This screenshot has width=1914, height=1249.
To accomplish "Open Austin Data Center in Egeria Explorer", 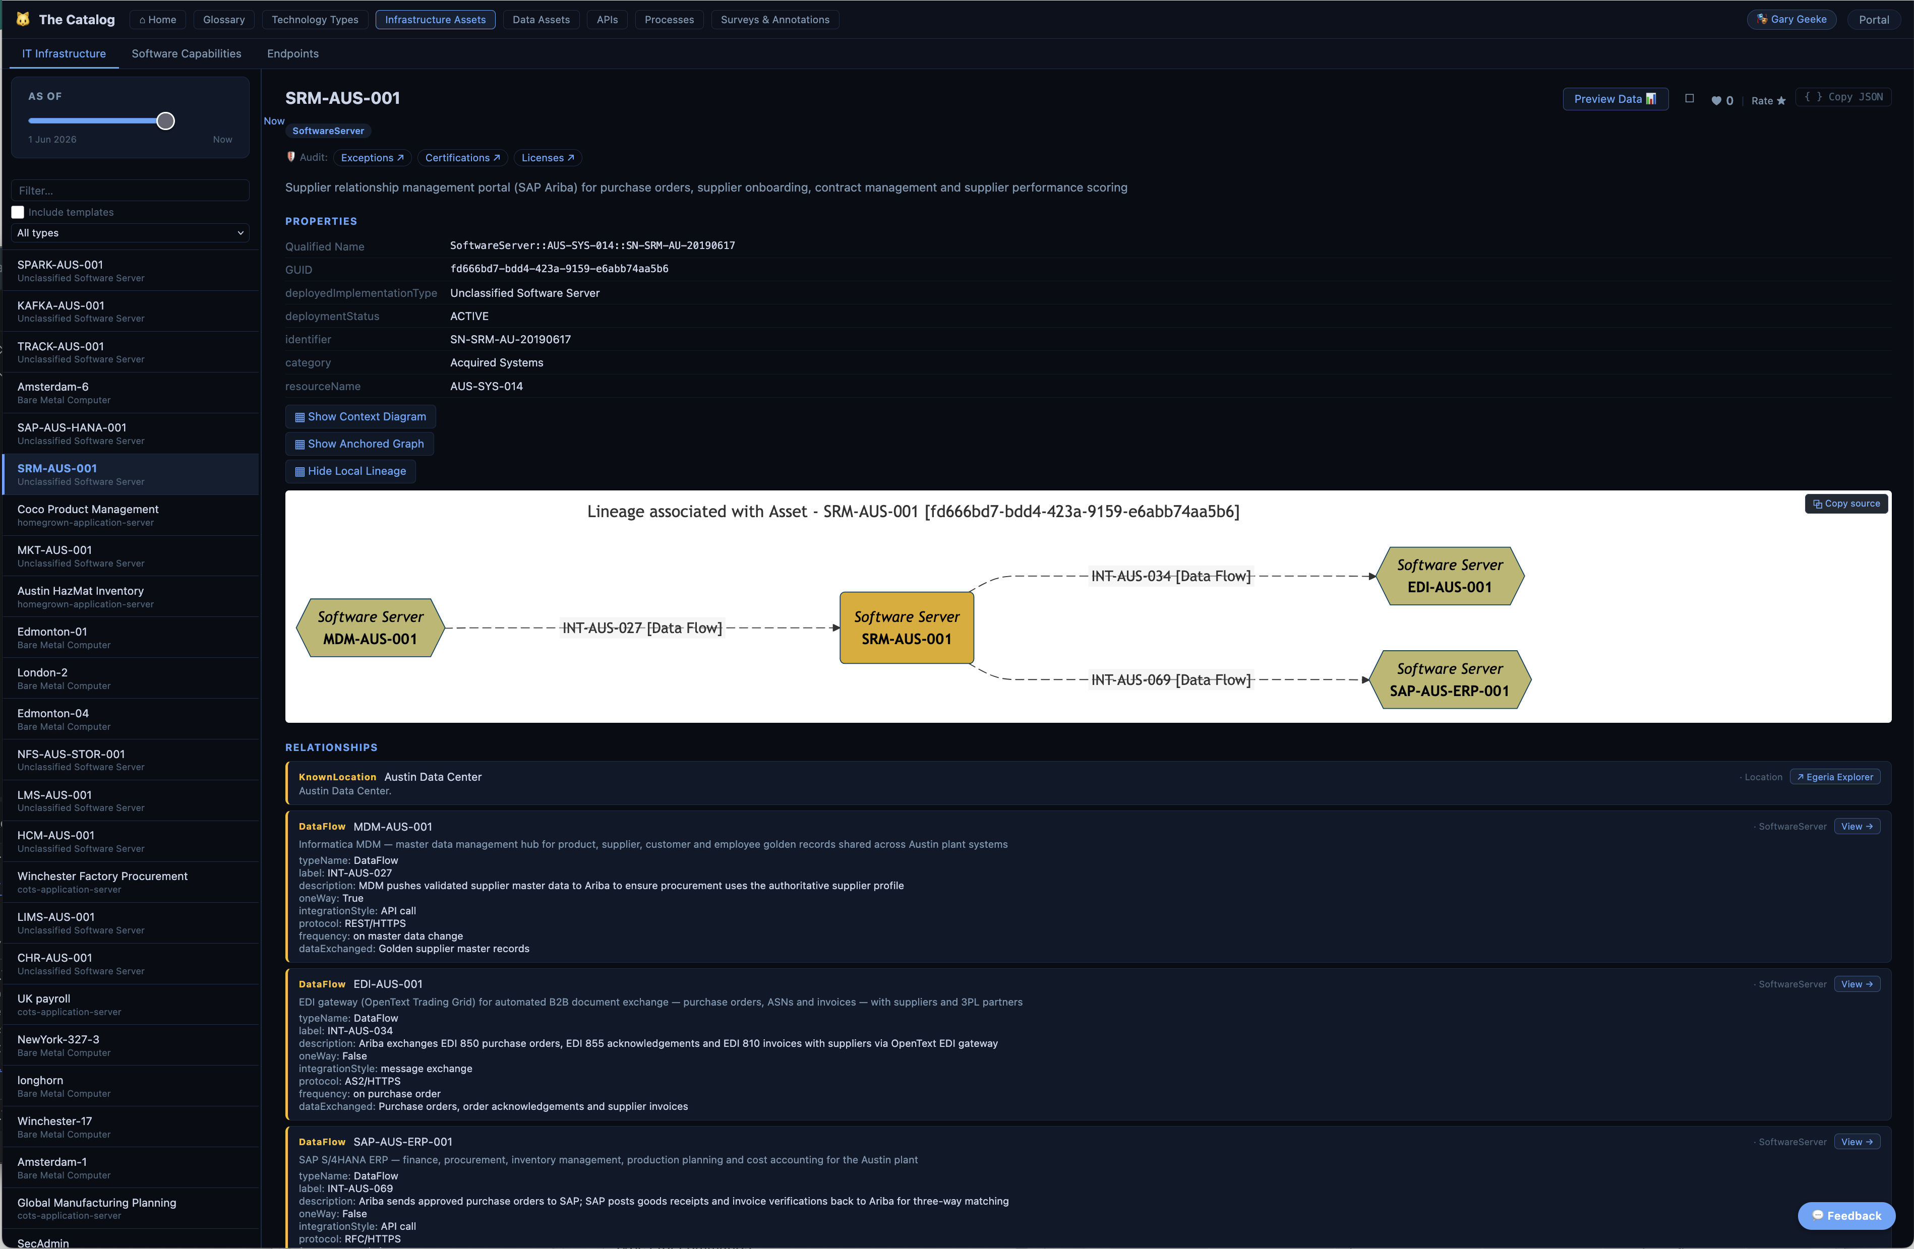I will 1834,776.
